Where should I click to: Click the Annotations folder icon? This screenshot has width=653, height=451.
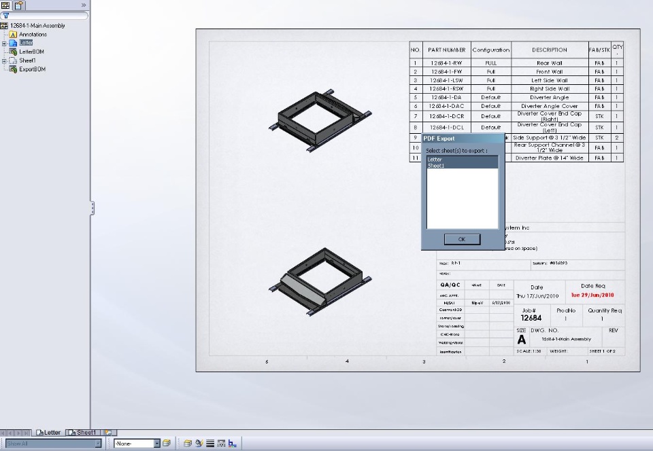[13, 35]
